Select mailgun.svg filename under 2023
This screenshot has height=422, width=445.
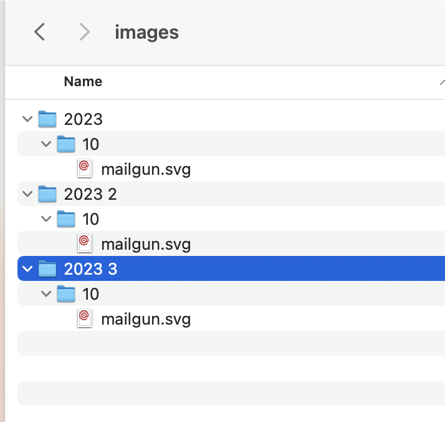[x=146, y=170]
